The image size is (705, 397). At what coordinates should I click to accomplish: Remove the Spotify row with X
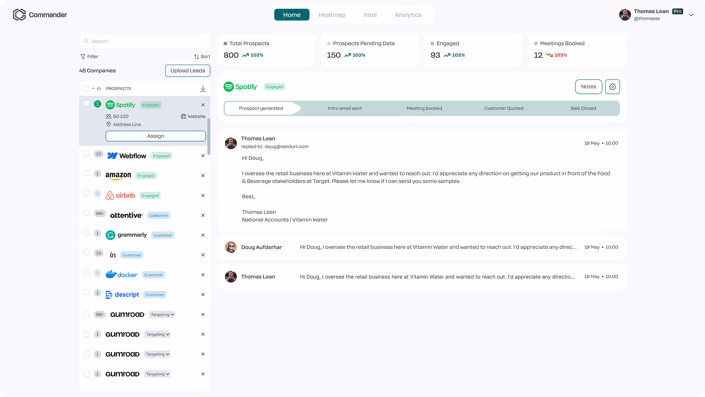[203, 105]
